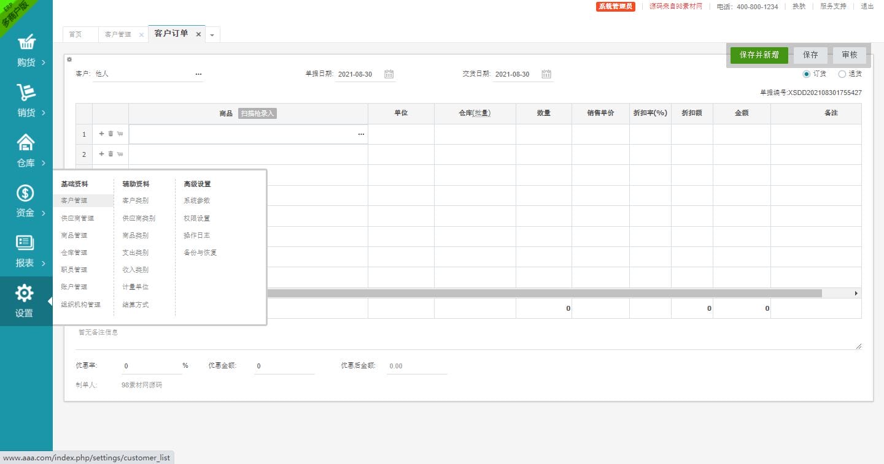Click the calendar icon beside 单据日期
Viewport: 884px width, 464px height.
tap(389, 74)
